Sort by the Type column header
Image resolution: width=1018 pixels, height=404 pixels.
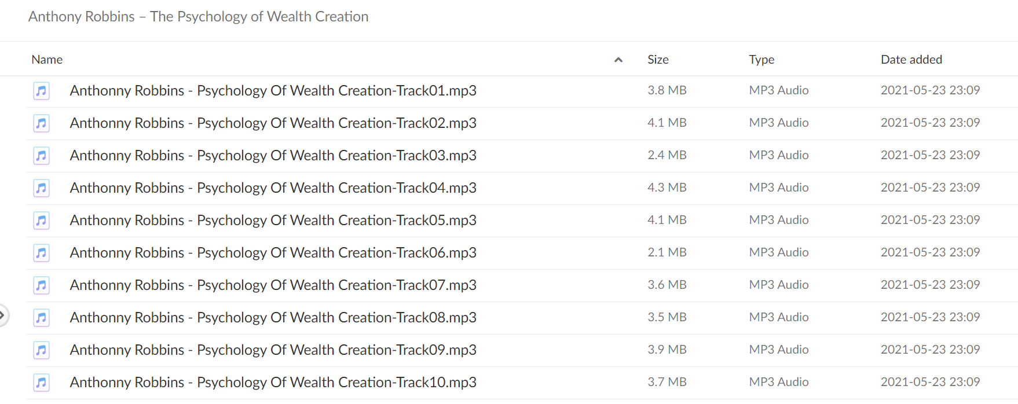click(761, 60)
